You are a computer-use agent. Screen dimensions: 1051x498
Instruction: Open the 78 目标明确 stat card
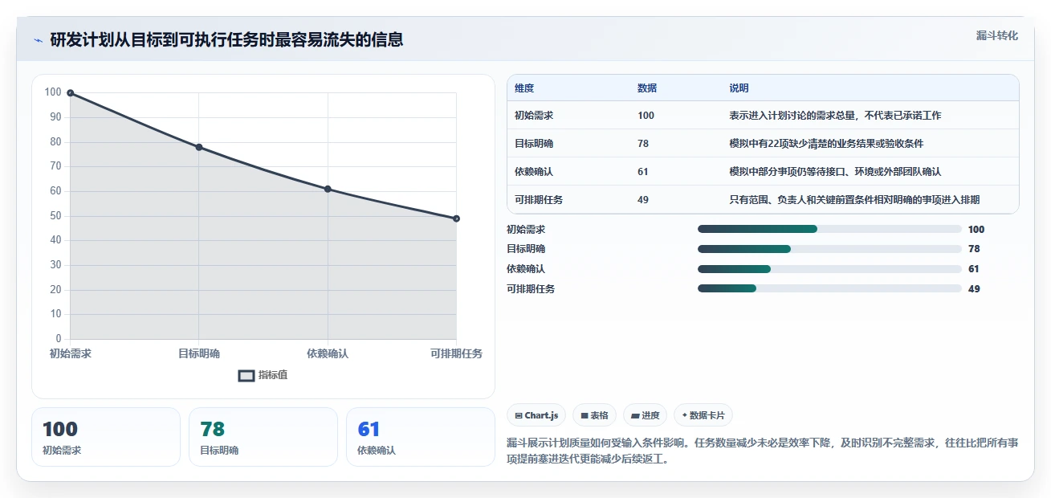tap(263, 437)
